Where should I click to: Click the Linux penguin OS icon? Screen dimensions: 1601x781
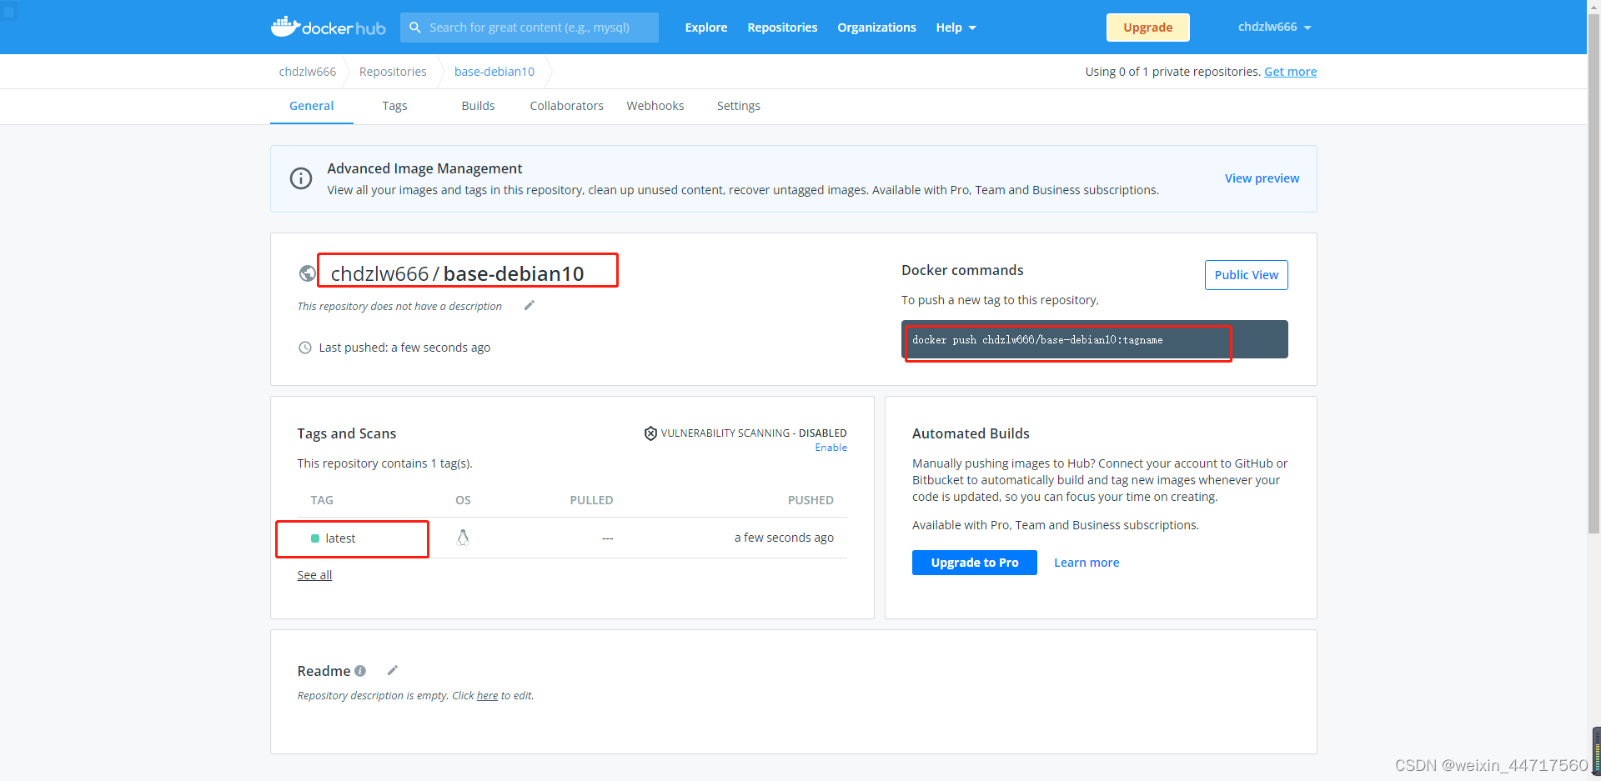pos(463,538)
